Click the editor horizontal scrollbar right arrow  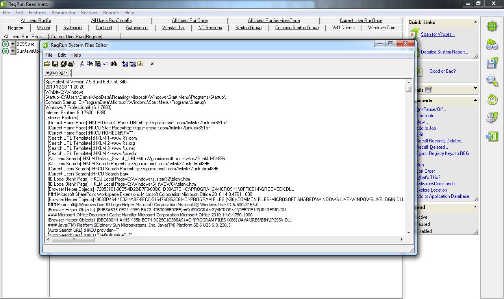pyautogui.click(x=402, y=239)
